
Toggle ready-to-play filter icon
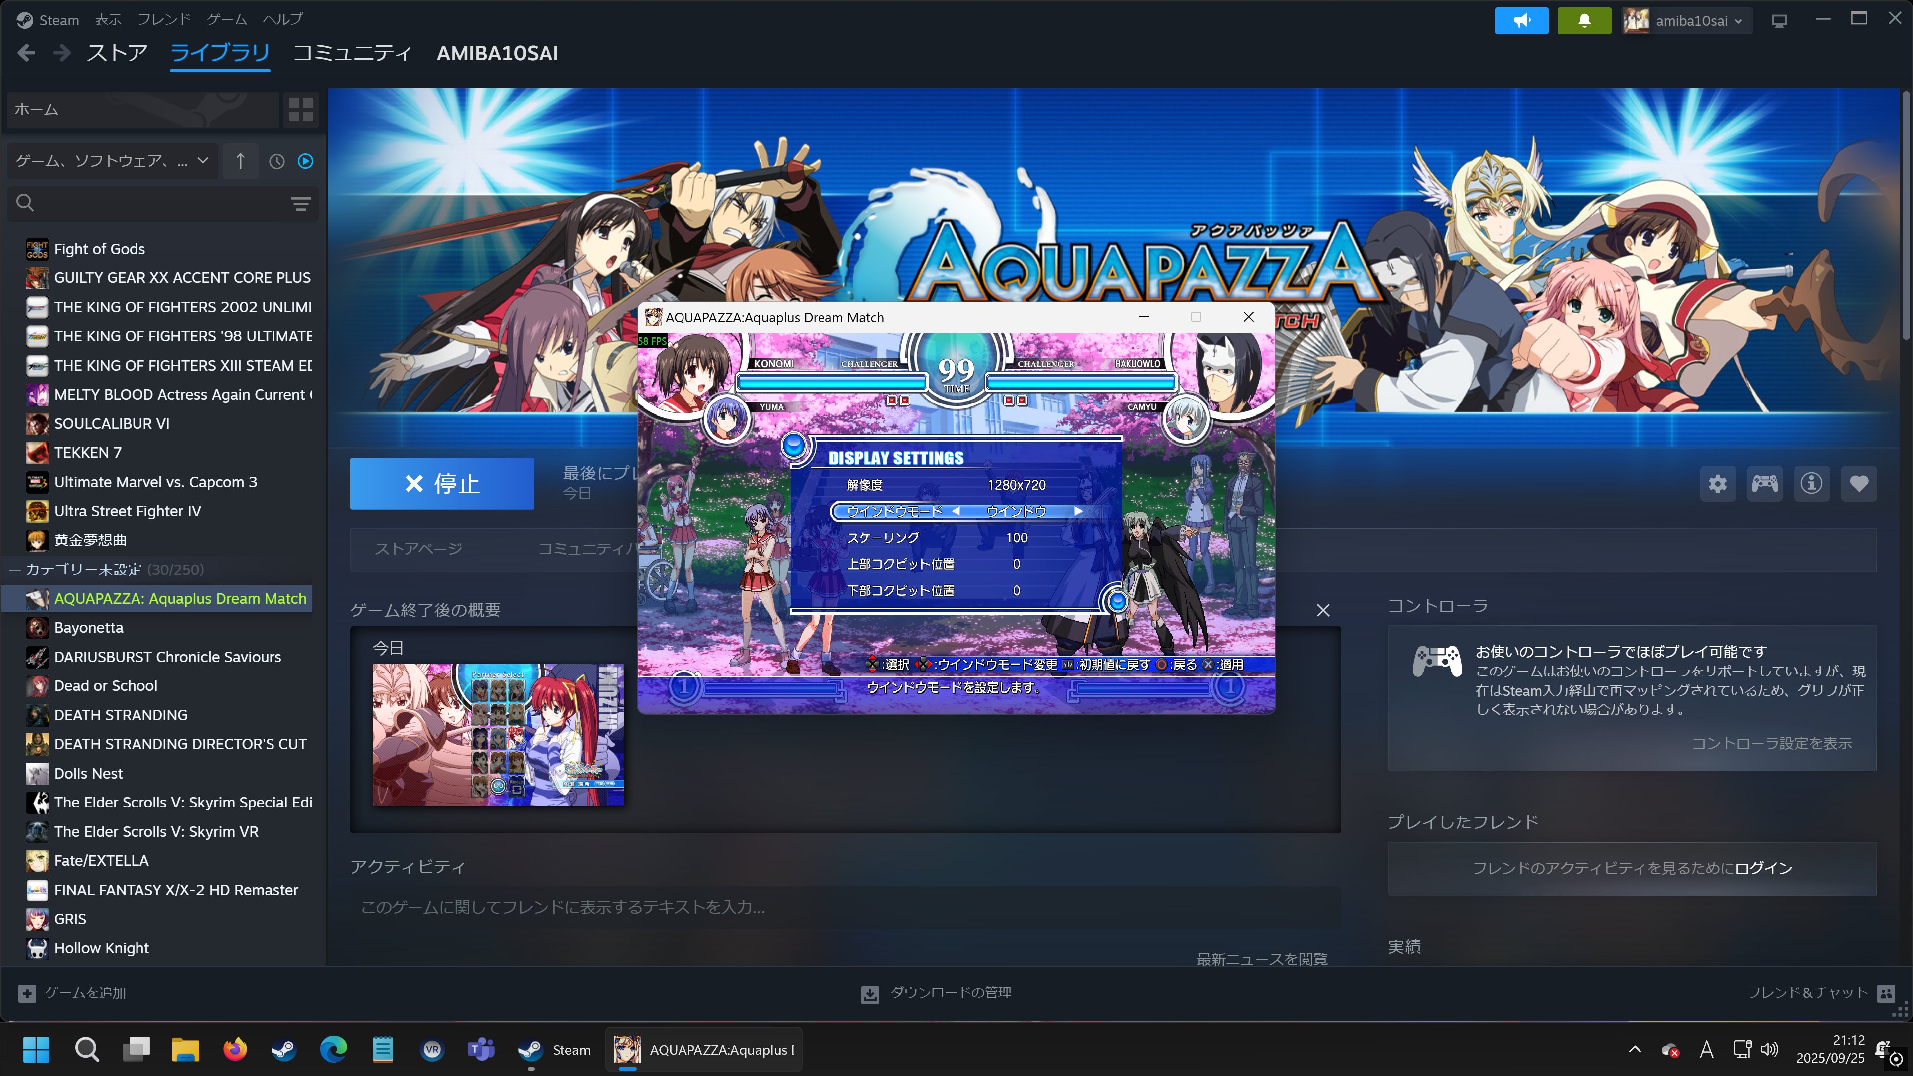pyautogui.click(x=305, y=161)
